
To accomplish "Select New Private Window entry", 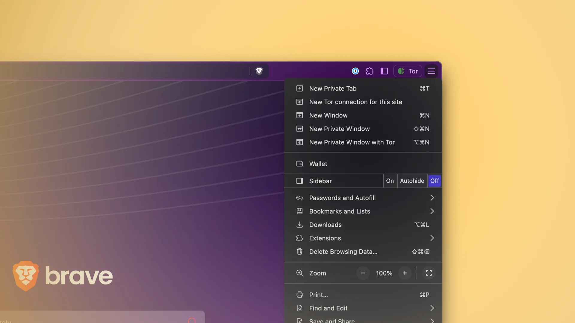I will pyautogui.click(x=363, y=129).
